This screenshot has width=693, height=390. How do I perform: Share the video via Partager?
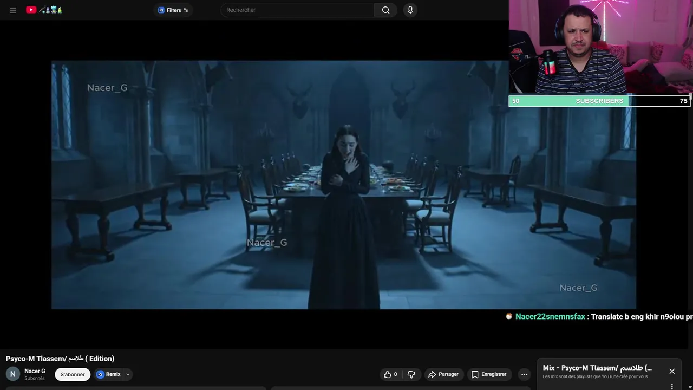coord(443,374)
